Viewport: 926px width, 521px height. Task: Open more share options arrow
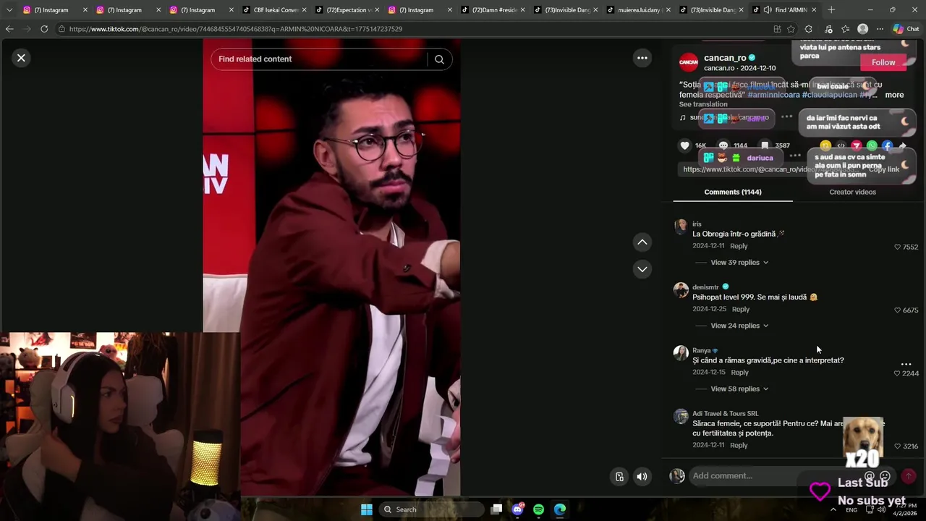click(902, 146)
